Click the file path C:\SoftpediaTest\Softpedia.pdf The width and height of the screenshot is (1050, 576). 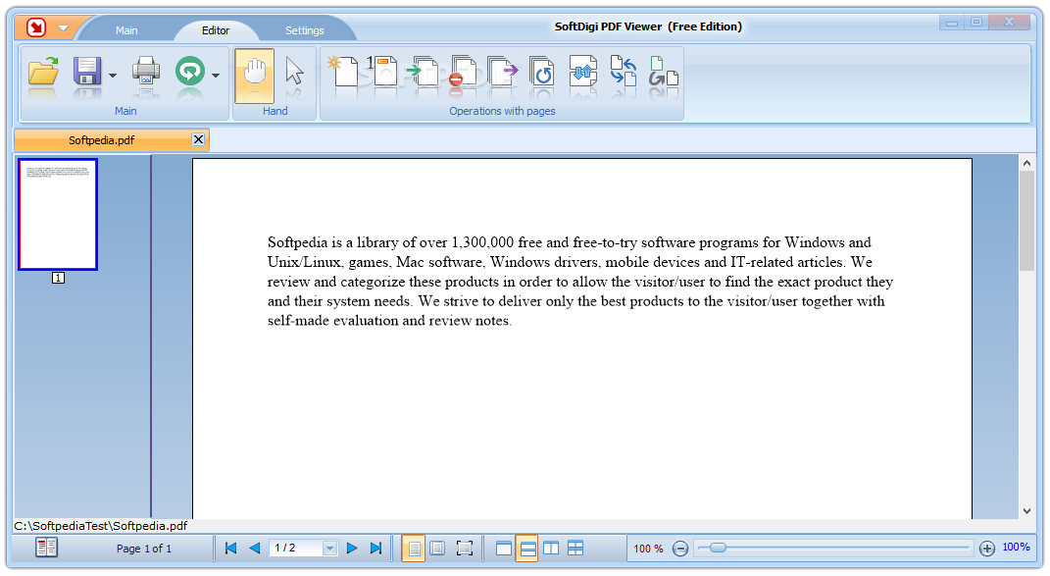[101, 526]
